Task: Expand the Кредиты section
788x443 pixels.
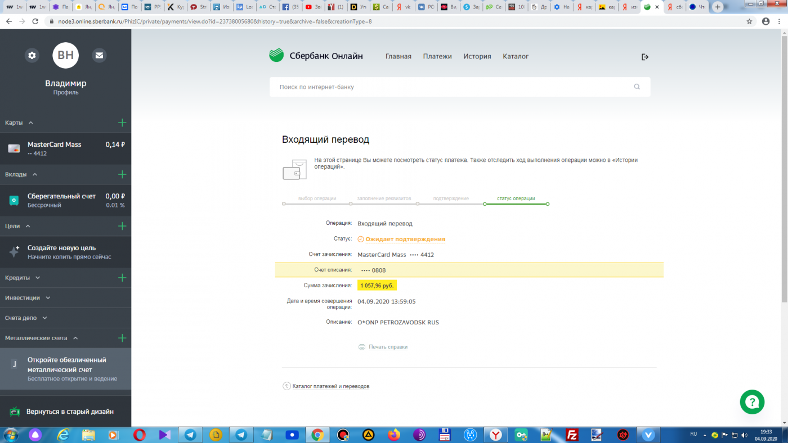Action: point(38,278)
